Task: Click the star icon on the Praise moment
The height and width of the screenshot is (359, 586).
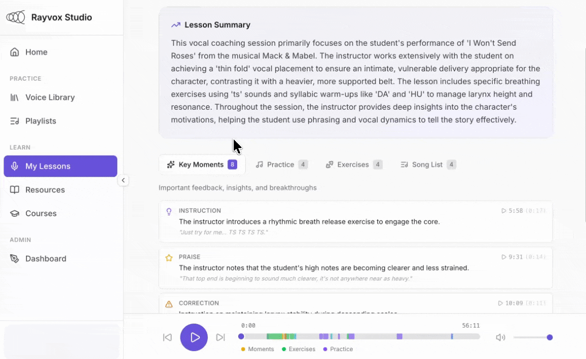Action: click(169, 257)
